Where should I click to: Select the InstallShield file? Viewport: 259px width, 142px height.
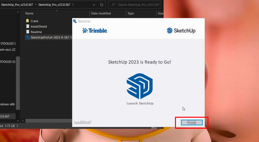pyautogui.click(x=39, y=27)
